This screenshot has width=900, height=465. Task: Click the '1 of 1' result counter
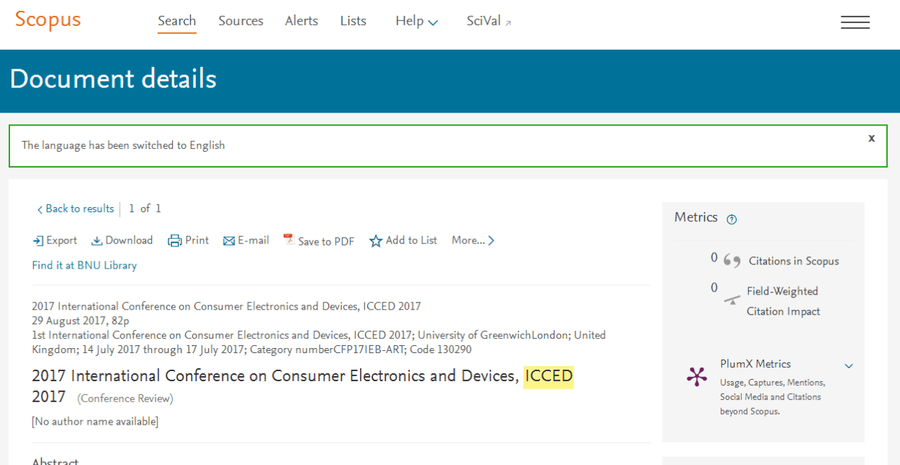[x=145, y=209]
